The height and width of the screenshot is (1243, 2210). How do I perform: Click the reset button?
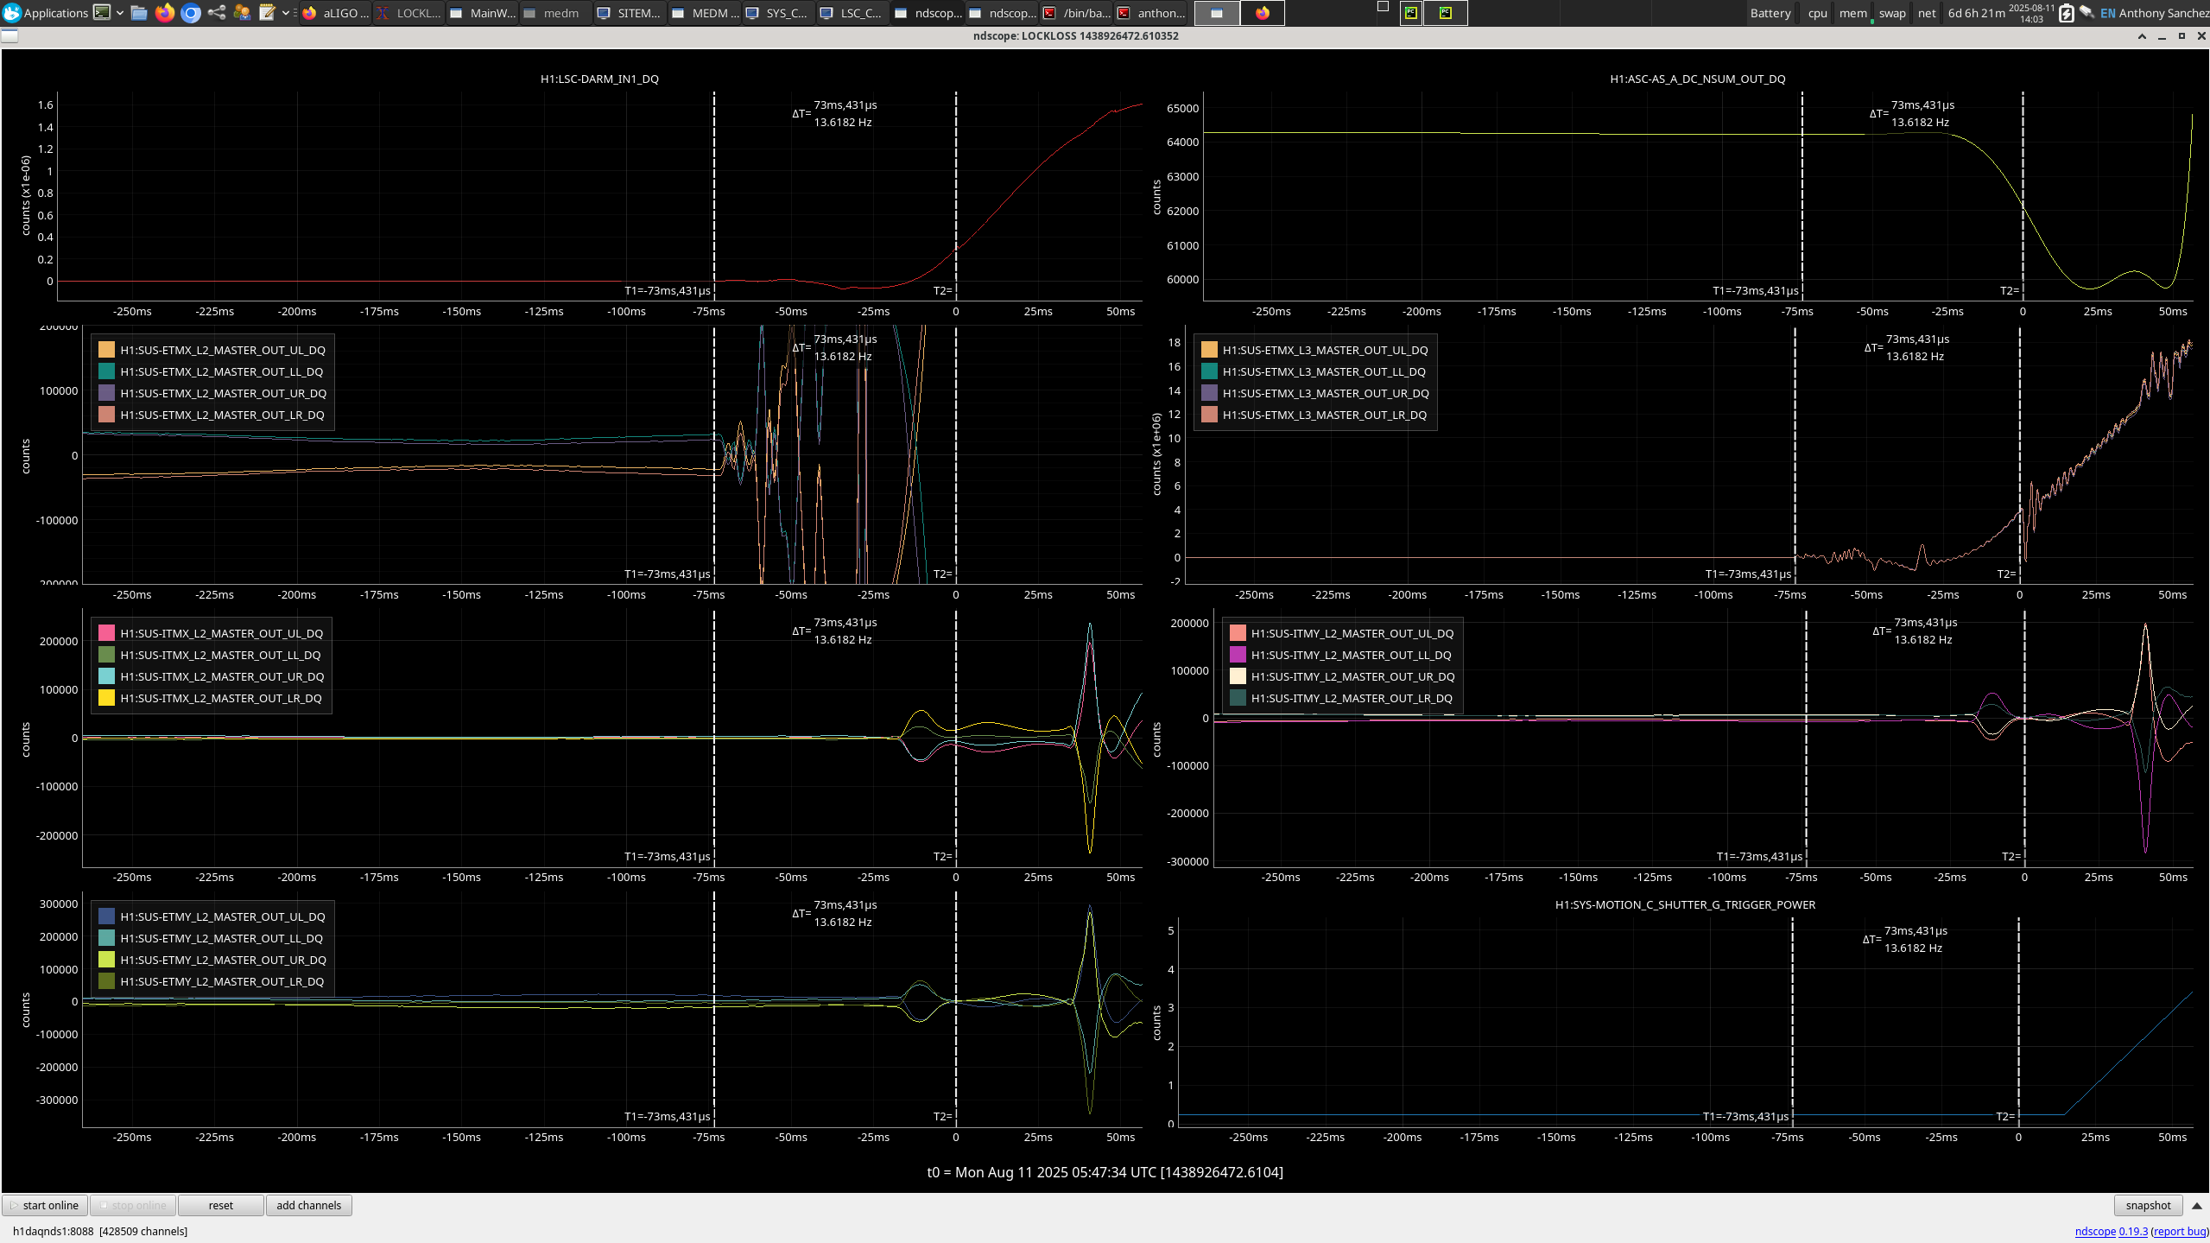pos(220,1205)
